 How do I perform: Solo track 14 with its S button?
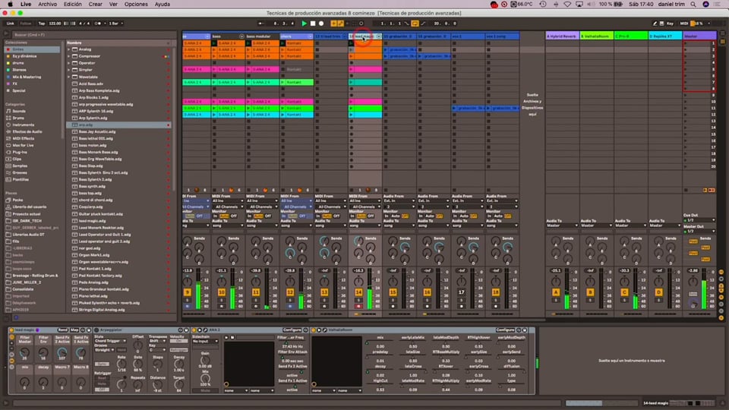click(x=358, y=301)
